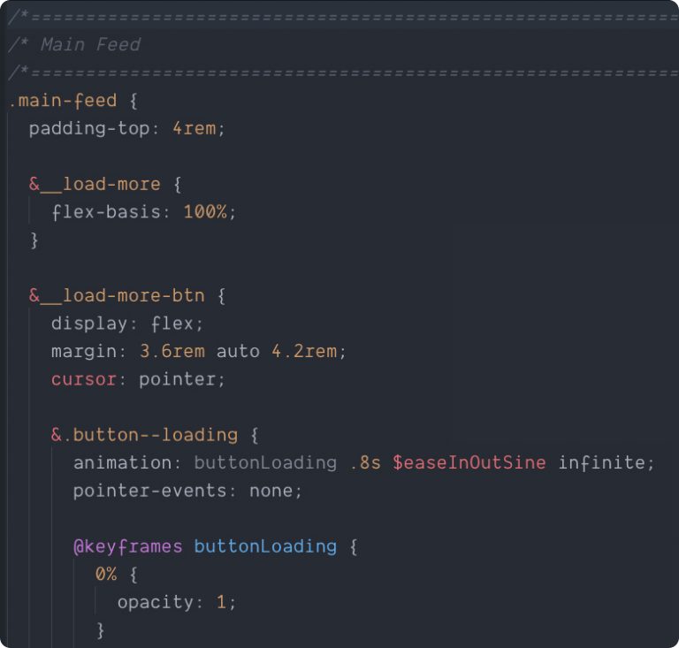Click the animation property name
Image resolution: width=679 pixels, height=648 pixels.
[122, 462]
